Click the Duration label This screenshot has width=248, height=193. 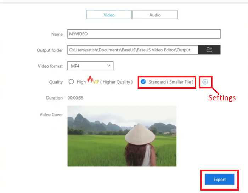tap(54, 98)
